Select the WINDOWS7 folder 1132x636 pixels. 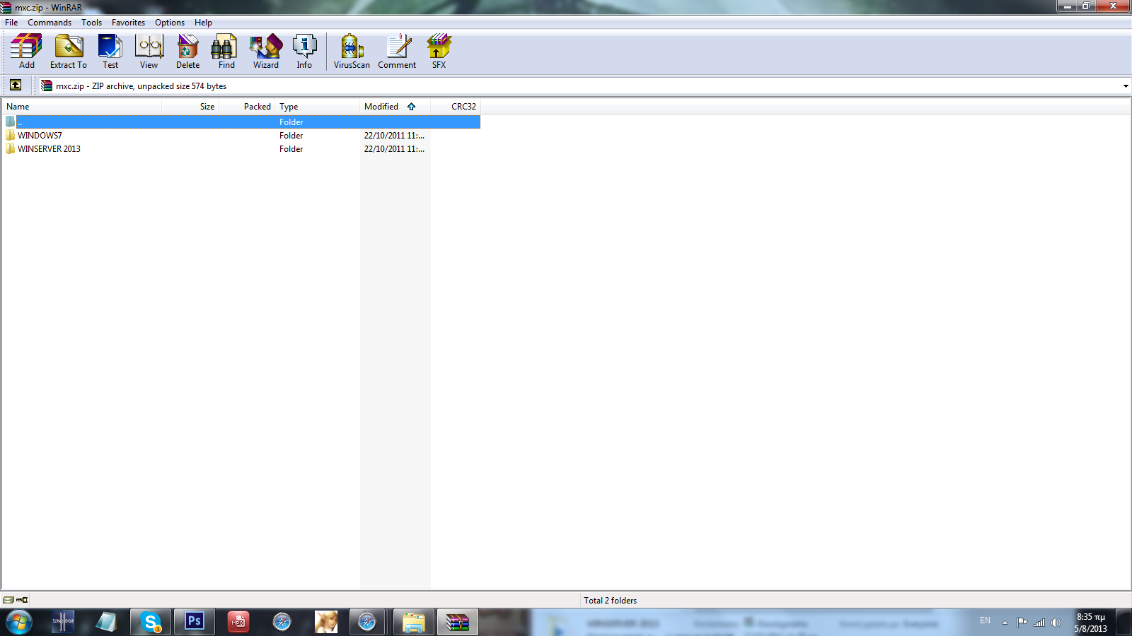pyautogui.click(x=40, y=136)
